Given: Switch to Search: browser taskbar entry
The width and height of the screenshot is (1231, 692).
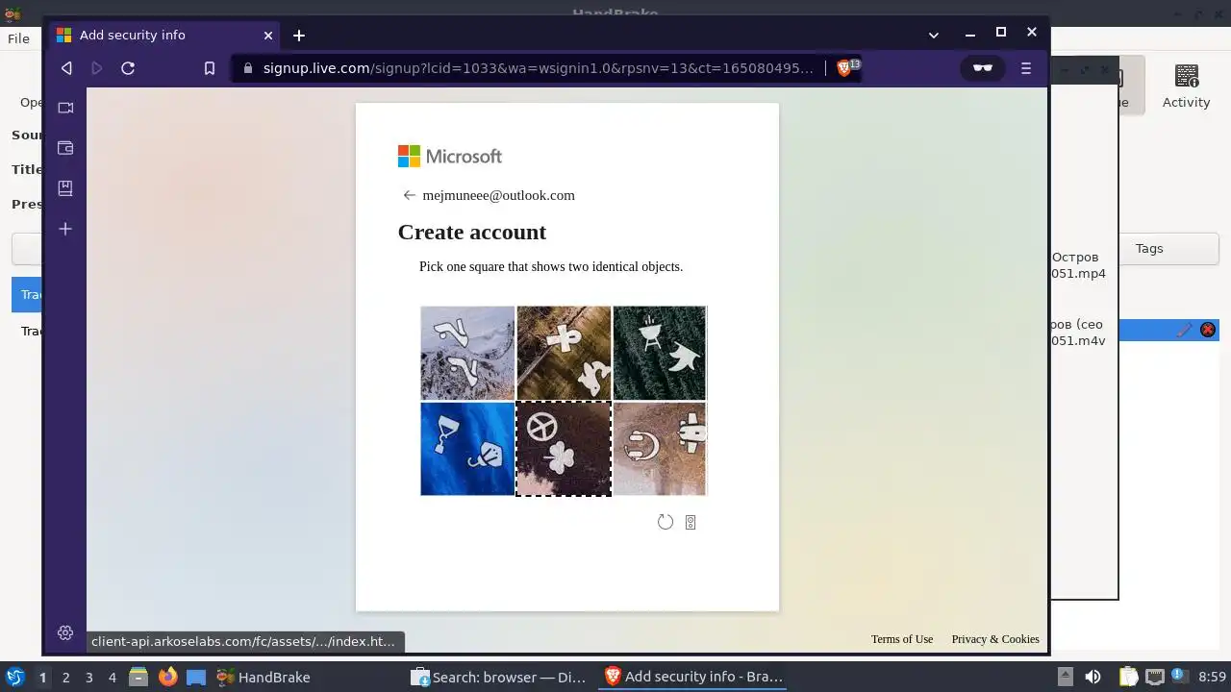Looking at the screenshot, I should 498,677.
